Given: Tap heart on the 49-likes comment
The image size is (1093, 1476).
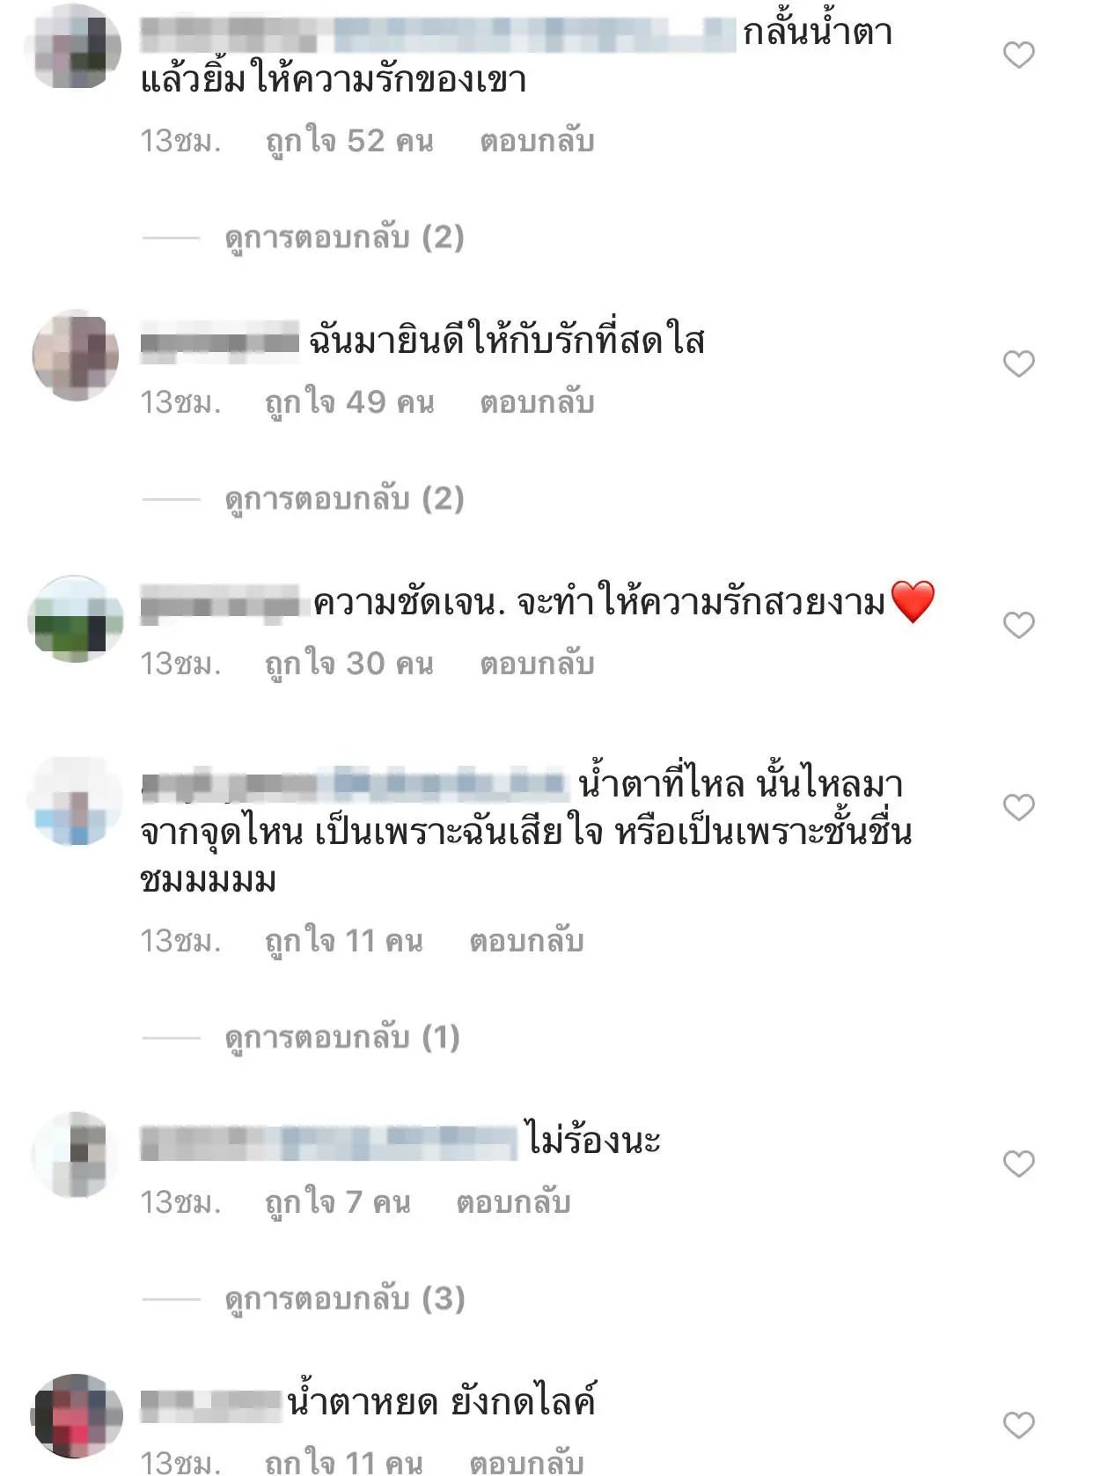Looking at the screenshot, I should pos(1018,363).
